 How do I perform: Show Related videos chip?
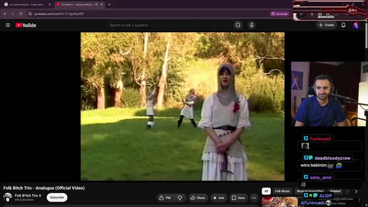pyautogui.click(x=335, y=191)
